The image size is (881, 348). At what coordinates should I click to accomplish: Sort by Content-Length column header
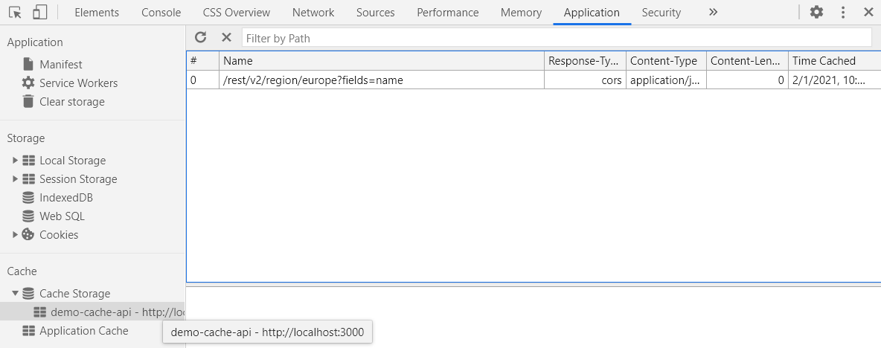click(x=747, y=61)
